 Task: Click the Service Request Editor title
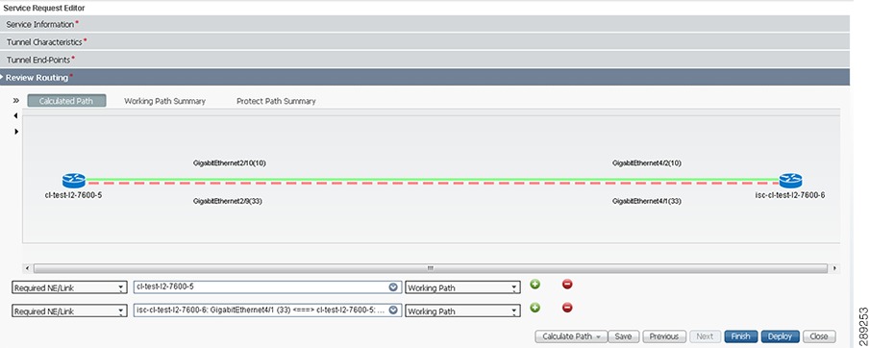coord(44,9)
